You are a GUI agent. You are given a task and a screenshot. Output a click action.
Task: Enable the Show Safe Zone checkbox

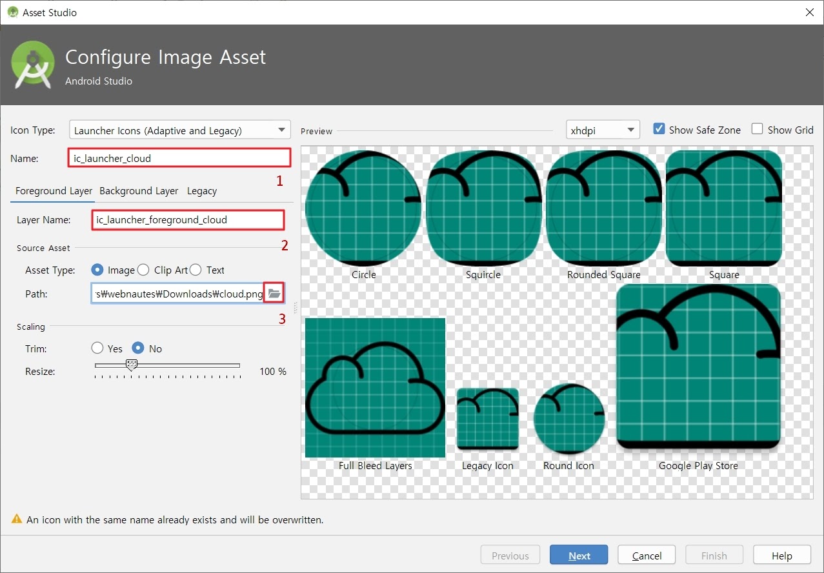pyautogui.click(x=659, y=129)
